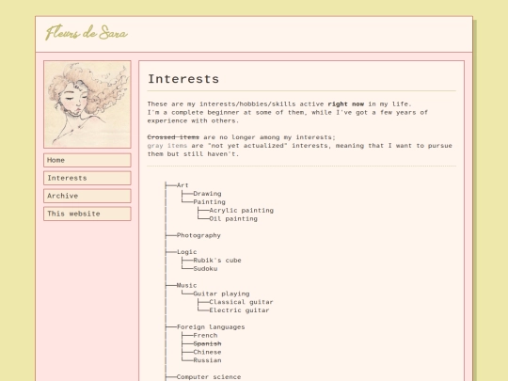This screenshot has height=381, width=508.
Task: Select the Art tree item
Action: 183,185
